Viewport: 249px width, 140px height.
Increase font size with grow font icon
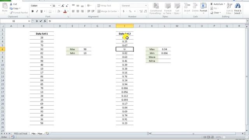(63, 6)
